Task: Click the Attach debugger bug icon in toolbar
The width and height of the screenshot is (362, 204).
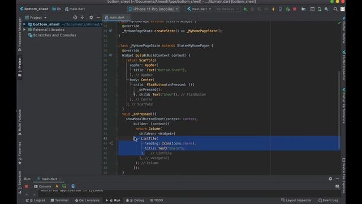Action: click(288, 9)
